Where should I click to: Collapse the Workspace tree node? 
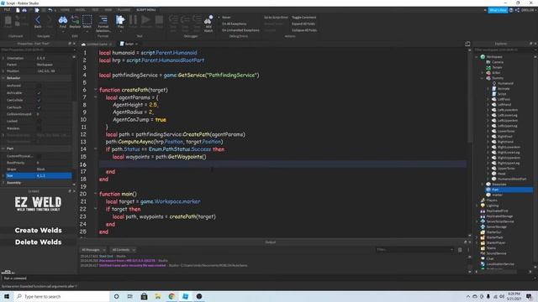click(477, 57)
